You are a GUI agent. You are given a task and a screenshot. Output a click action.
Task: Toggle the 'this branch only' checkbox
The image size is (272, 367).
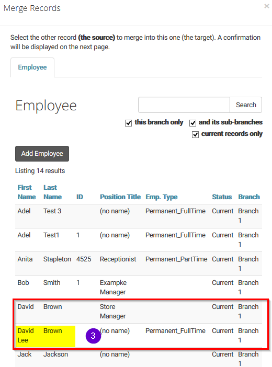(x=128, y=123)
